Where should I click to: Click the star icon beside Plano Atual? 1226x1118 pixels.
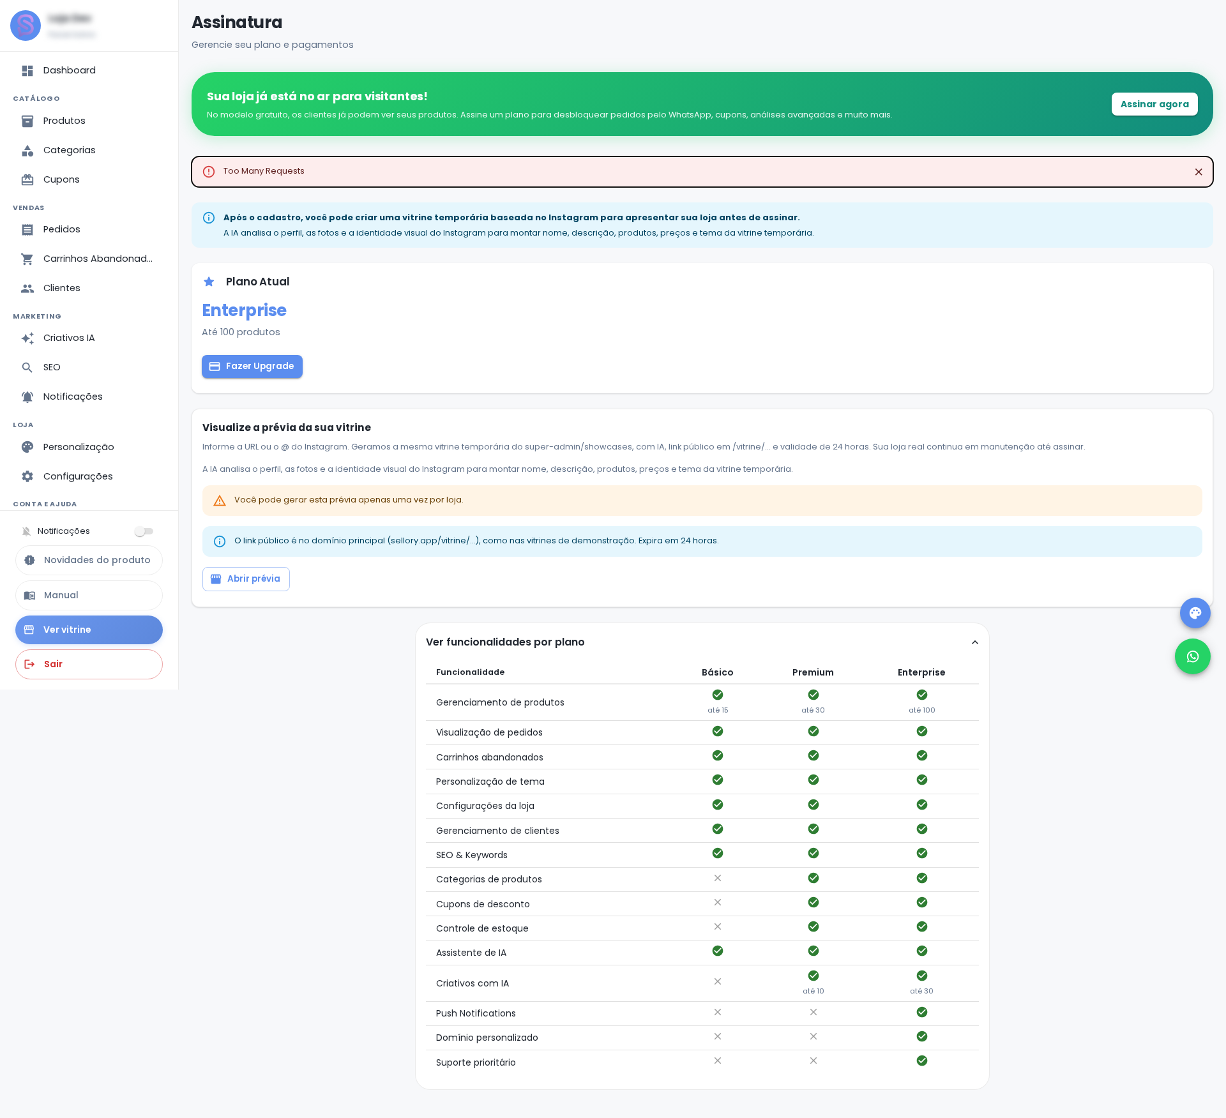click(x=209, y=282)
